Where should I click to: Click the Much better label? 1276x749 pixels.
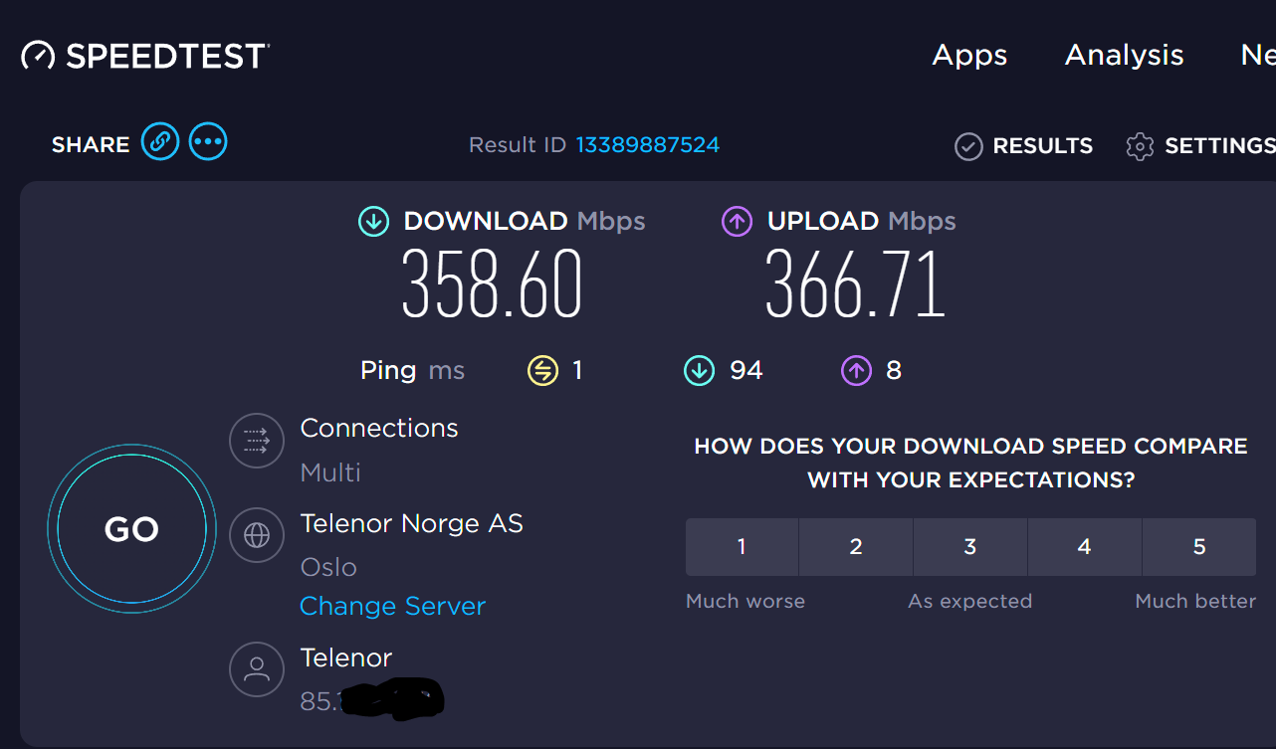tap(1195, 601)
